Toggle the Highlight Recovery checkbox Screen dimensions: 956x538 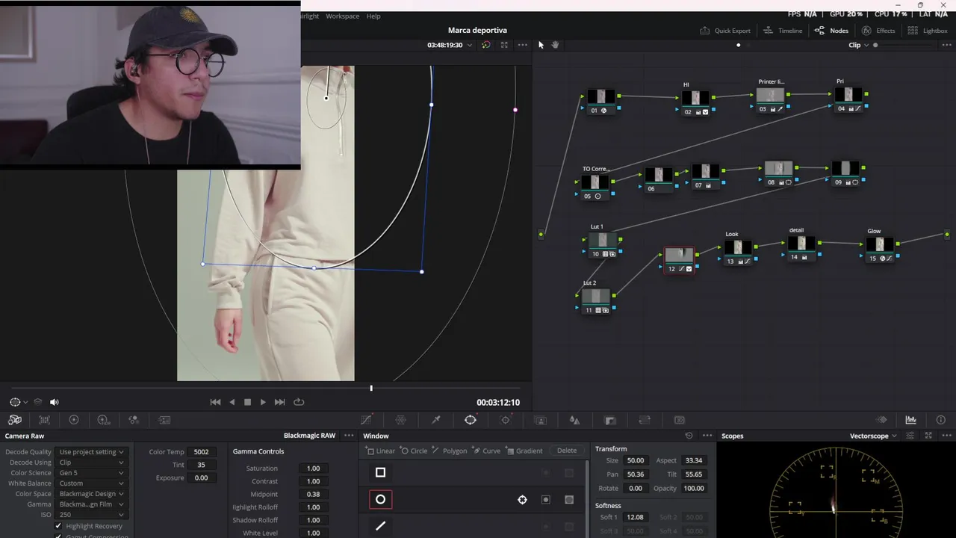58,526
